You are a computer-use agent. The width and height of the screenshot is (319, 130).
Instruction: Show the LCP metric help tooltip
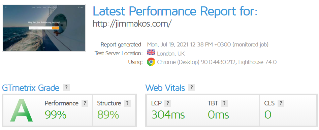pyautogui.click(x=168, y=103)
